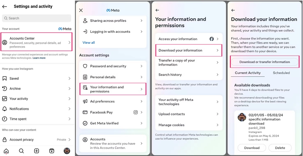Open the Download your information row
Image resolution: width=303 pixels, height=156 pixels.
188,50
